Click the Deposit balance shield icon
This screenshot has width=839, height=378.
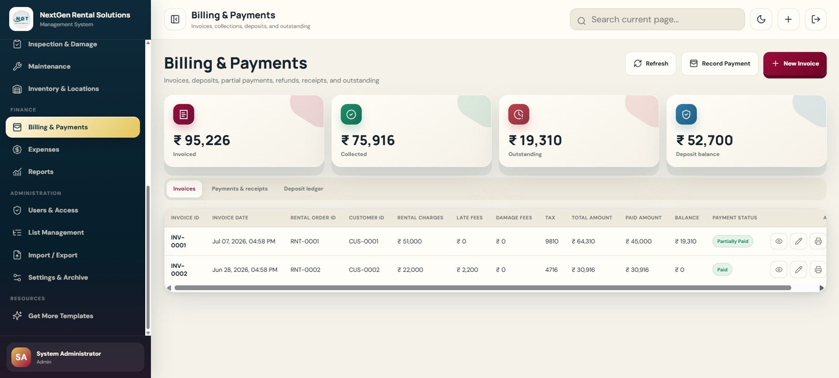[x=686, y=114]
